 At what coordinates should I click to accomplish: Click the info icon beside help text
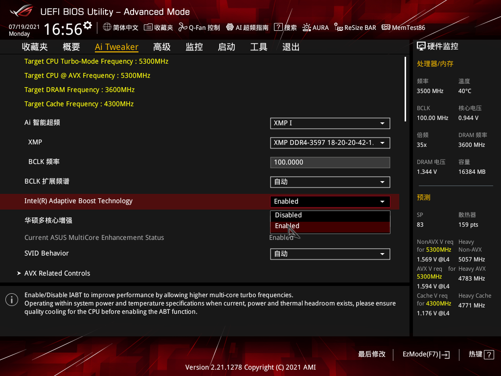pyautogui.click(x=12, y=300)
